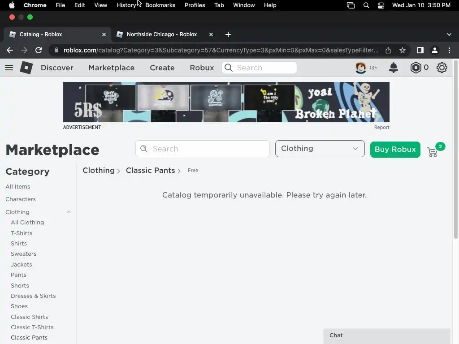
Task: Select Classic Shirts subcategory
Action: coord(29,317)
